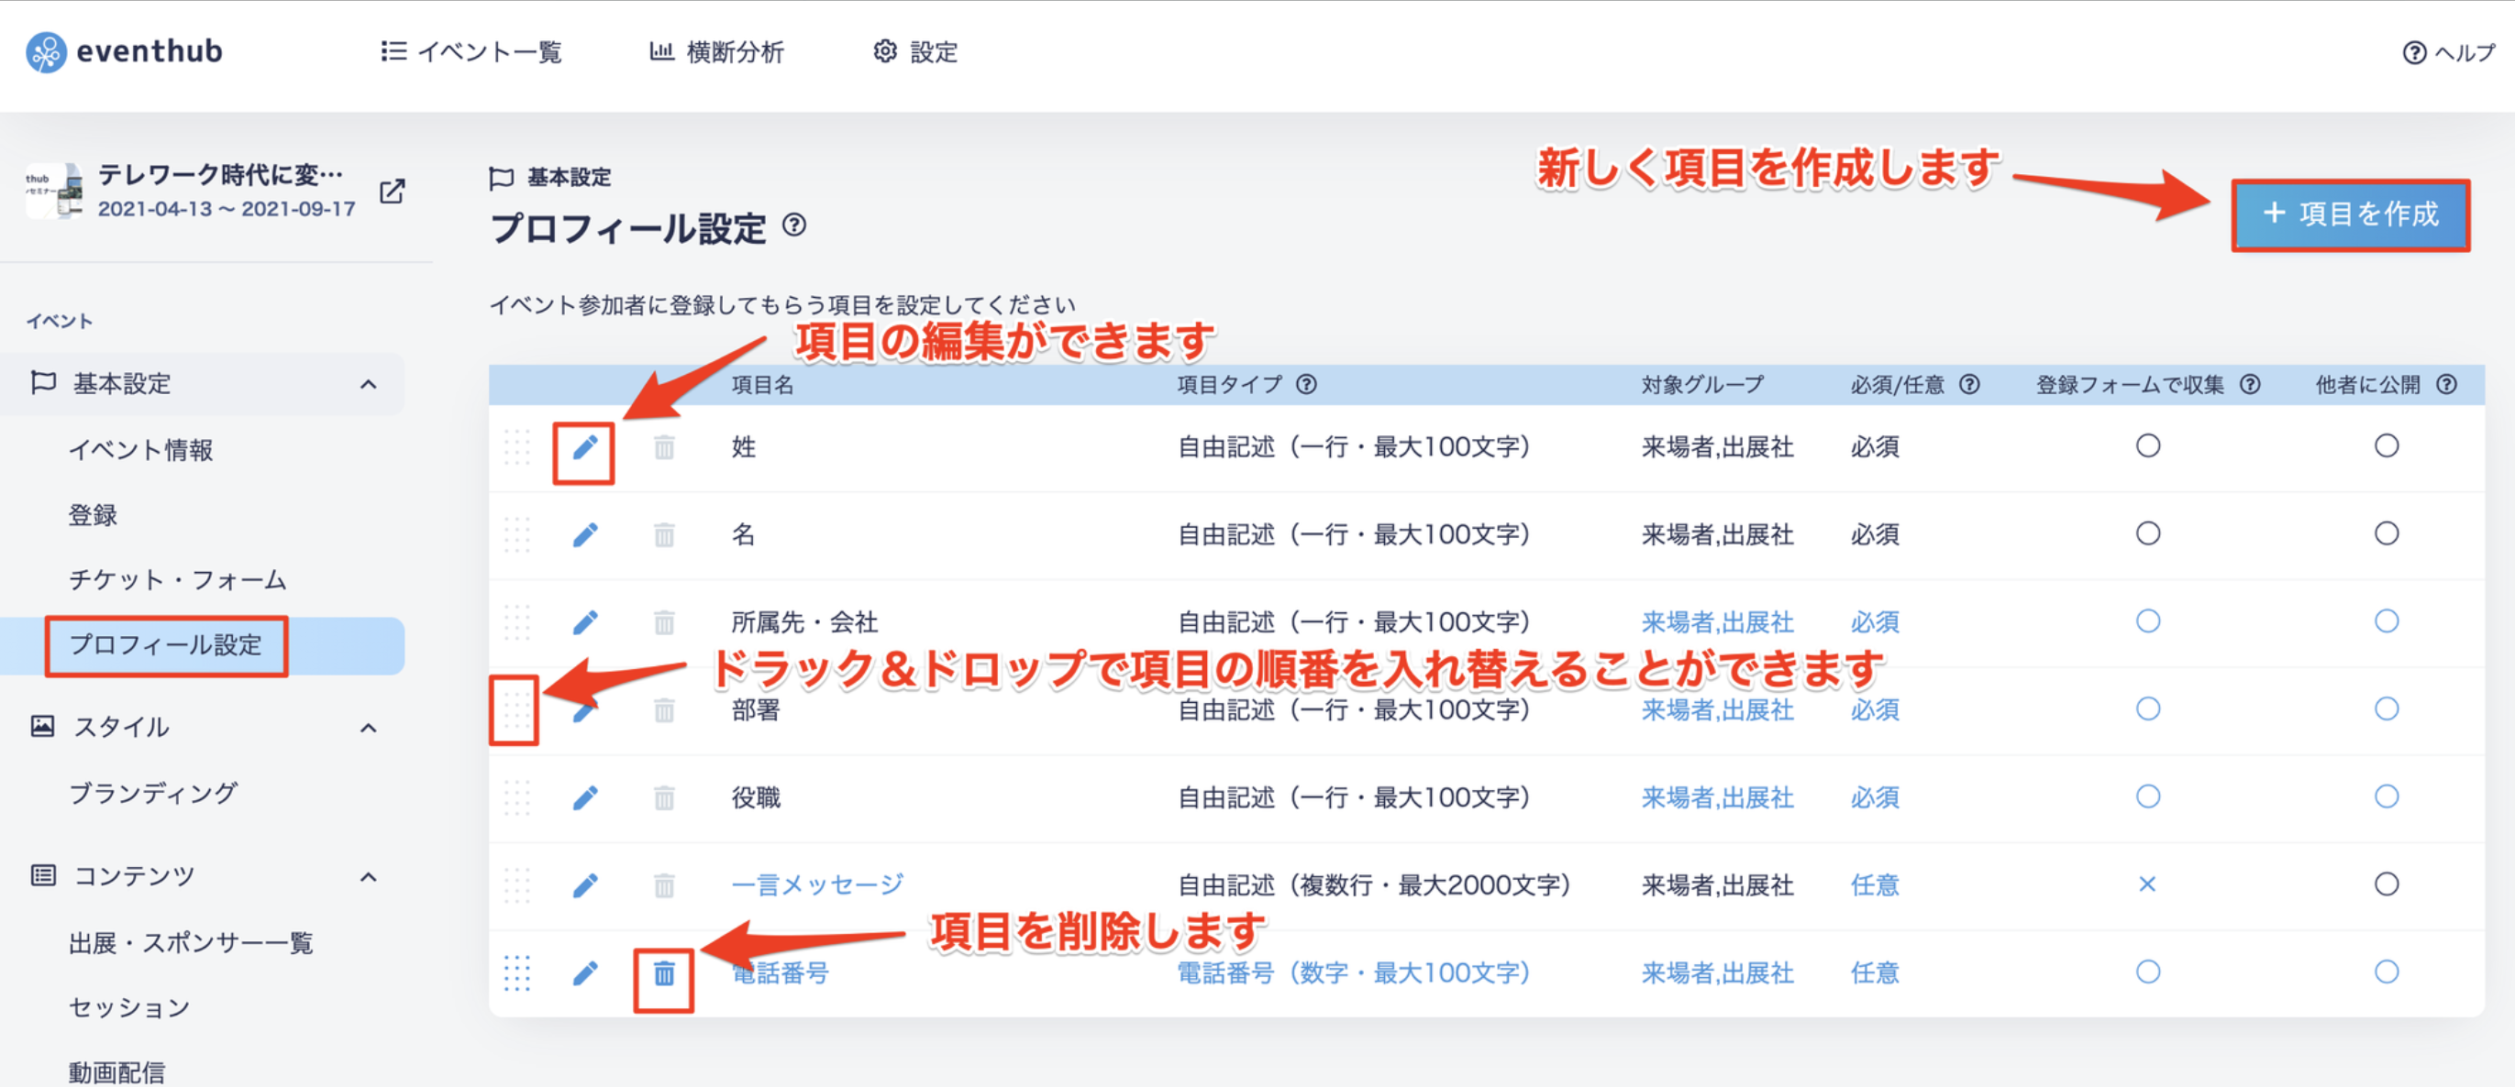This screenshot has height=1087, width=2515.
Task: Open 動画配信 in sidebar
Action: [117, 1072]
